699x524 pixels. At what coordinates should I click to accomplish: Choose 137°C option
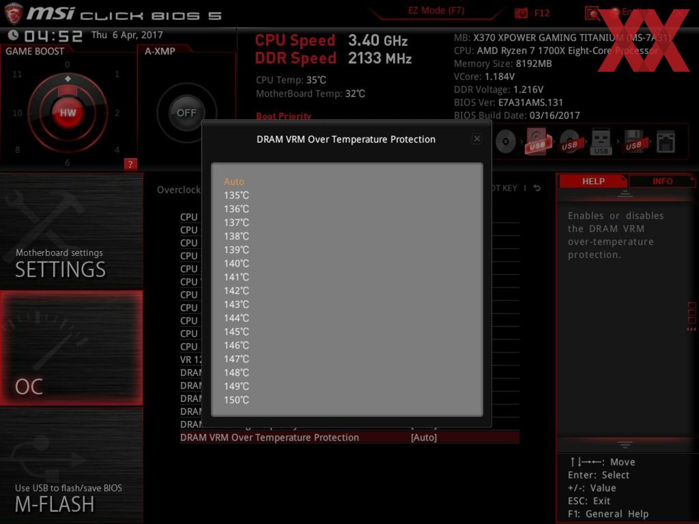[x=236, y=222]
